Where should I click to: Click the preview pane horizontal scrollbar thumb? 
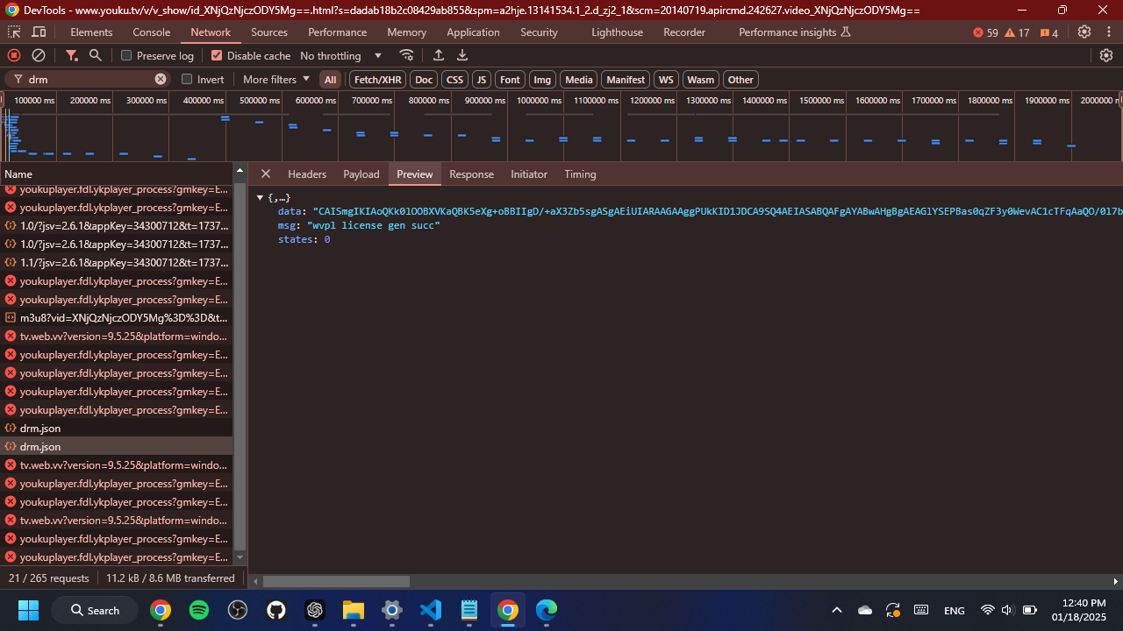pyautogui.click(x=336, y=581)
